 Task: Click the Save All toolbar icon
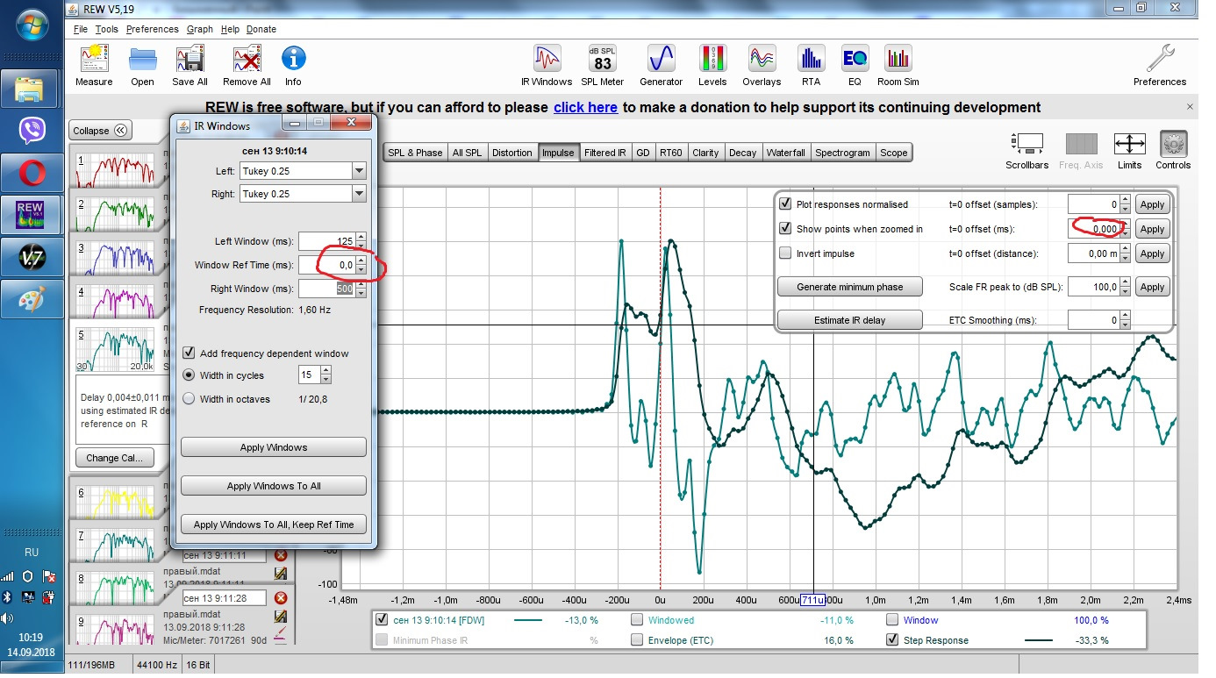pos(190,60)
